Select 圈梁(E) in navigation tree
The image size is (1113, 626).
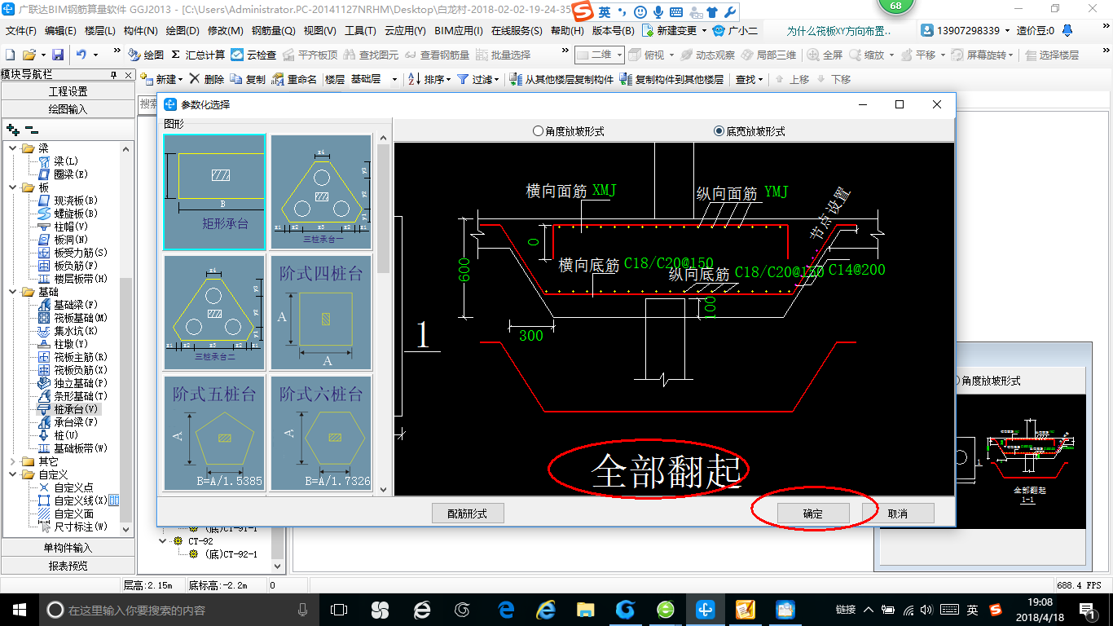(64, 174)
